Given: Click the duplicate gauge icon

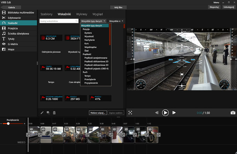Looking at the screenshot, I should pos(48,113).
